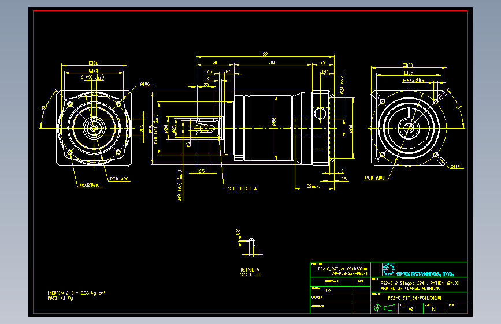Click the ø30 shaft shoulder dimension
Screen dimensions: 501x324
click(x=166, y=129)
